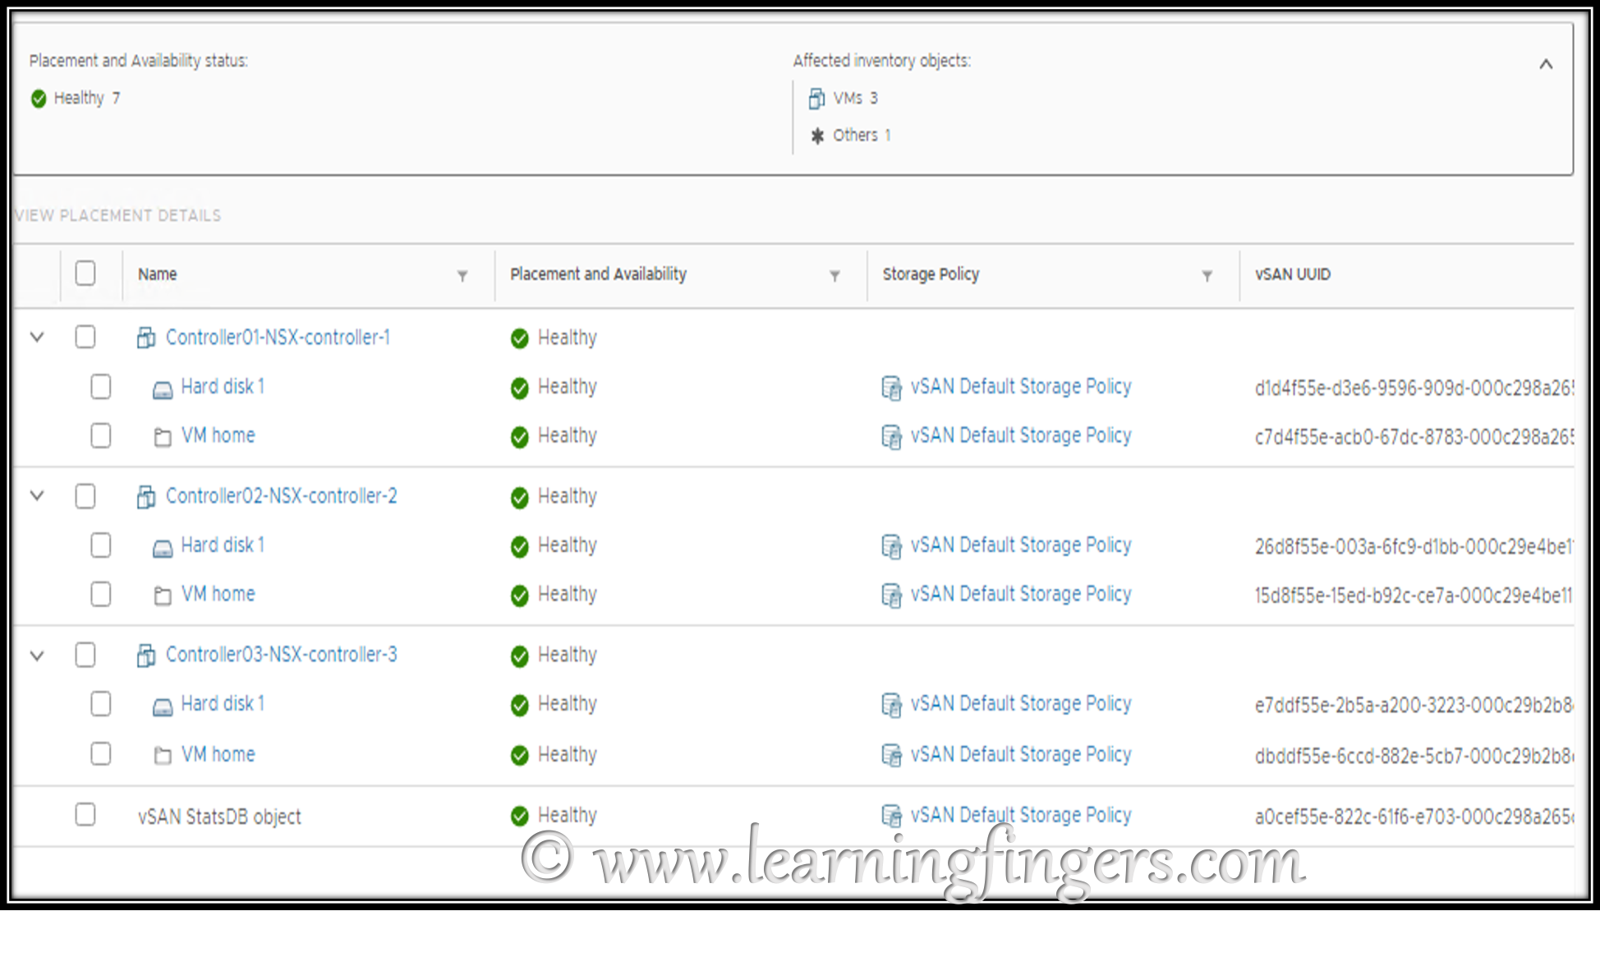Screen dimensions: 1600x971
Task: Click the storage policy icon on vSAN StatsDB row
Action: point(891,816)
